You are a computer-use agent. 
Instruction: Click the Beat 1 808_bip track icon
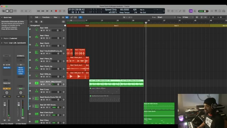[37, 75]
